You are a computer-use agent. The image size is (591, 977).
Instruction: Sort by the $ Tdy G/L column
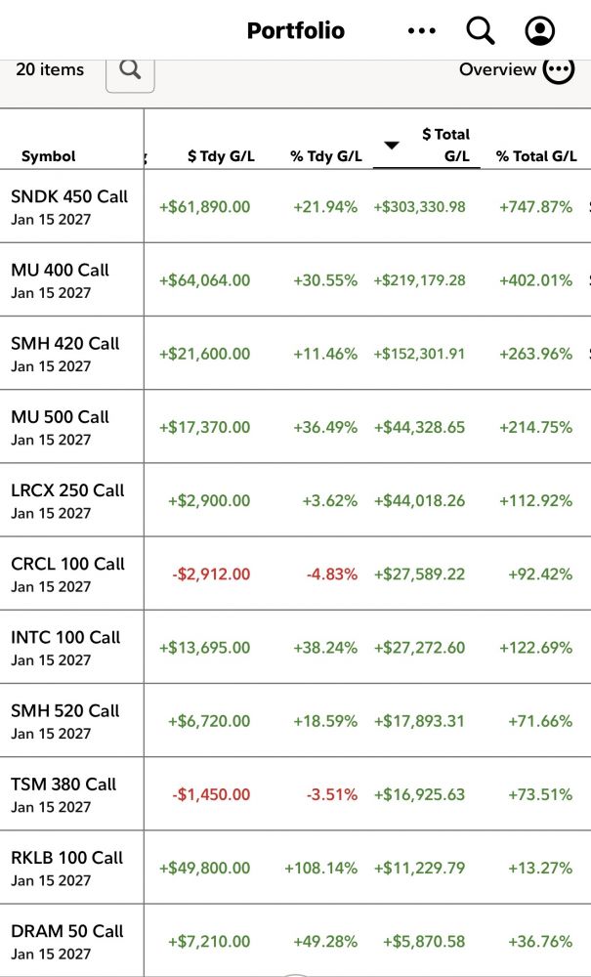(221, 156)
